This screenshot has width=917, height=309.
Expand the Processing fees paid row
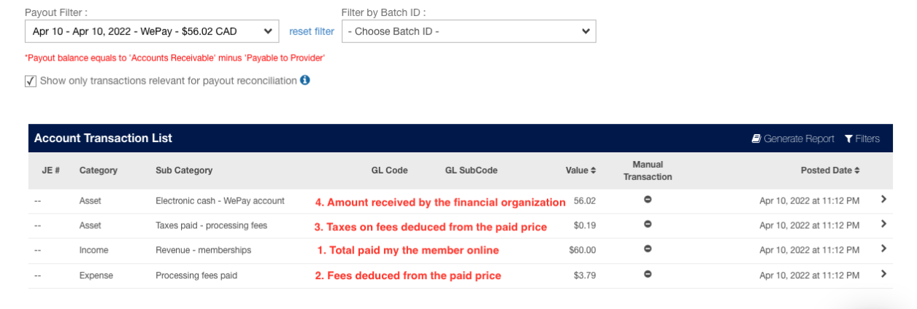click(x=883, y=273)
